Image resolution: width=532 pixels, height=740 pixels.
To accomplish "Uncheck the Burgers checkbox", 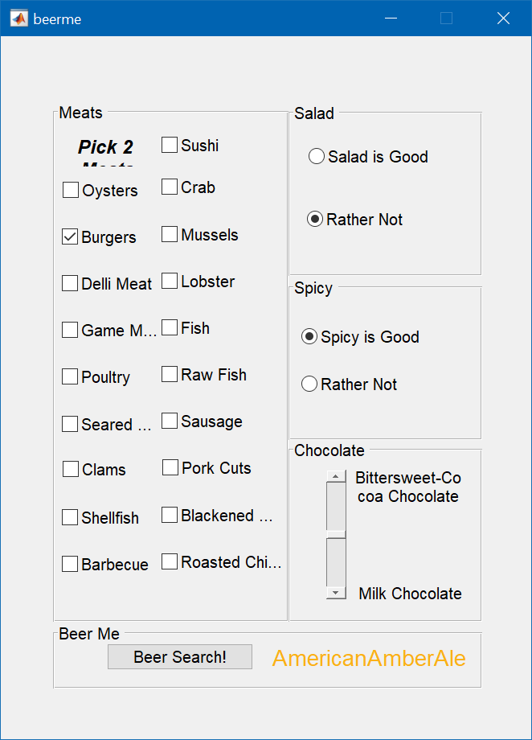I will click(71, 237).
